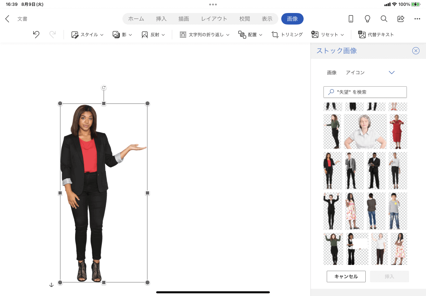The height and width of the screenshot is (296, 426).
Task: Switch to the 校閲 tab
Action: tap(244, 19)
